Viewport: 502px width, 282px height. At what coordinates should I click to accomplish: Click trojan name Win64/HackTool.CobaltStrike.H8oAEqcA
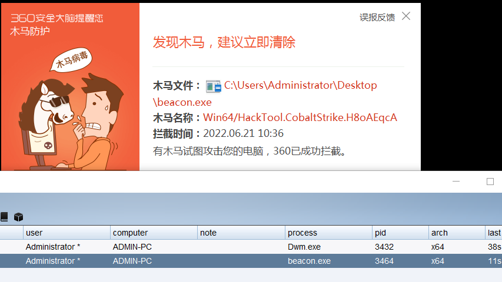tap(300, 117)
